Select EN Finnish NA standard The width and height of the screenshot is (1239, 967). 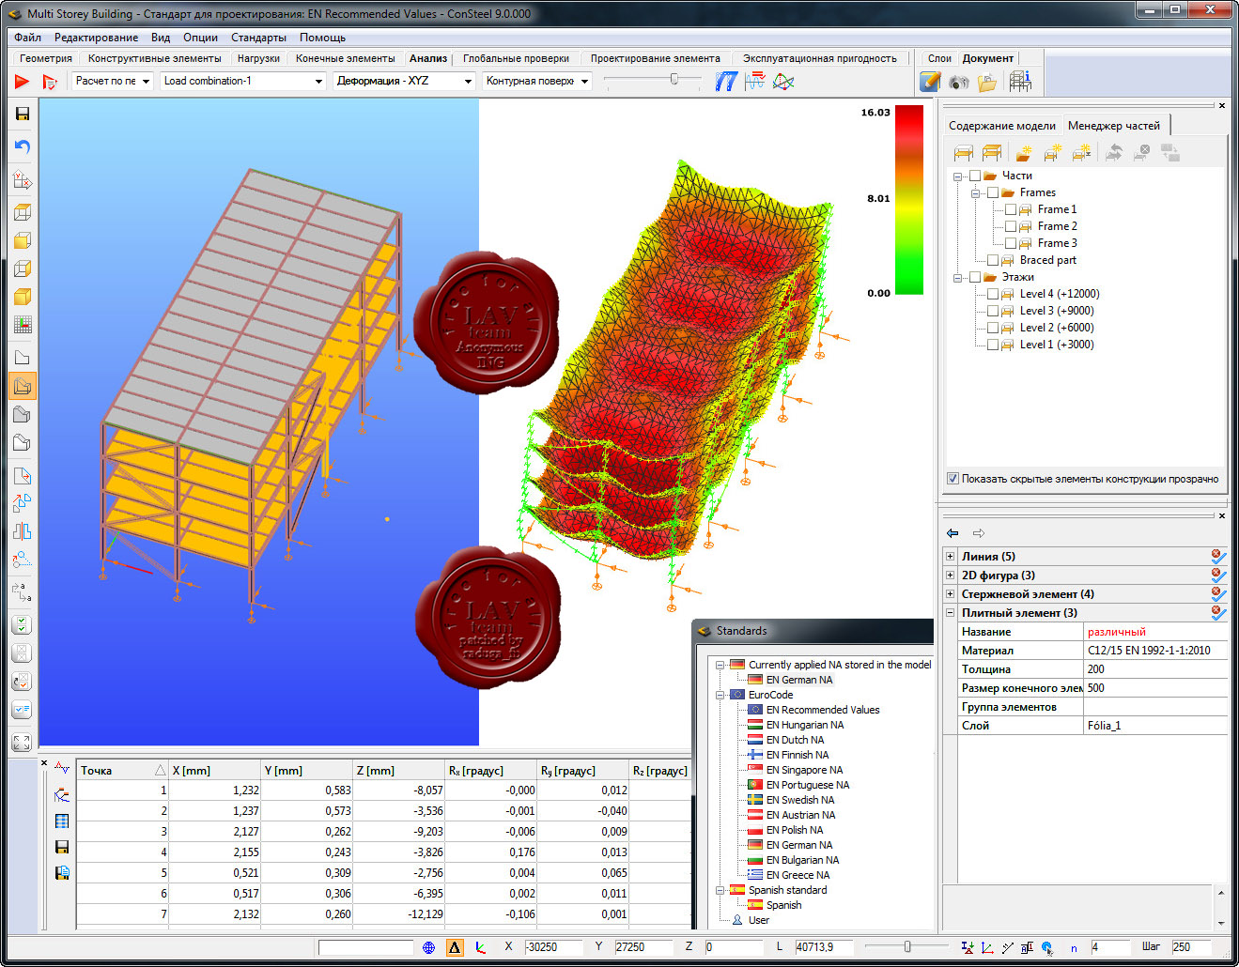[x=798, y=755]
